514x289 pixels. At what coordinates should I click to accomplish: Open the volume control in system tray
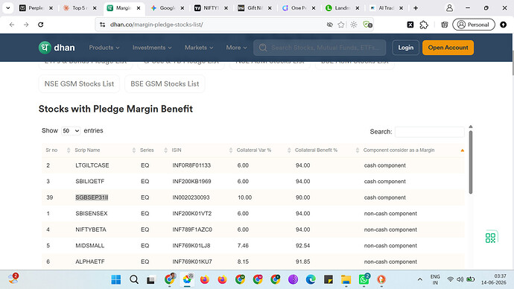click(460, 279)
